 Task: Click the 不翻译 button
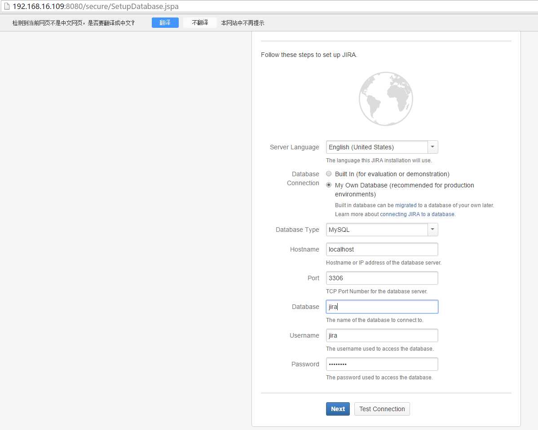pos(200,22)
